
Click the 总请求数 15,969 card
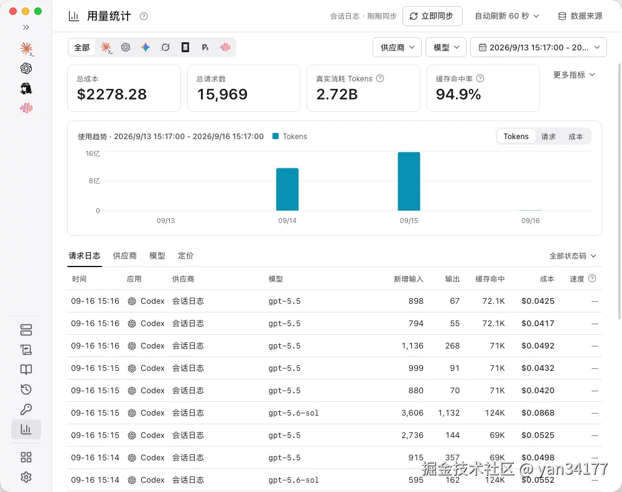pos(244,88)
